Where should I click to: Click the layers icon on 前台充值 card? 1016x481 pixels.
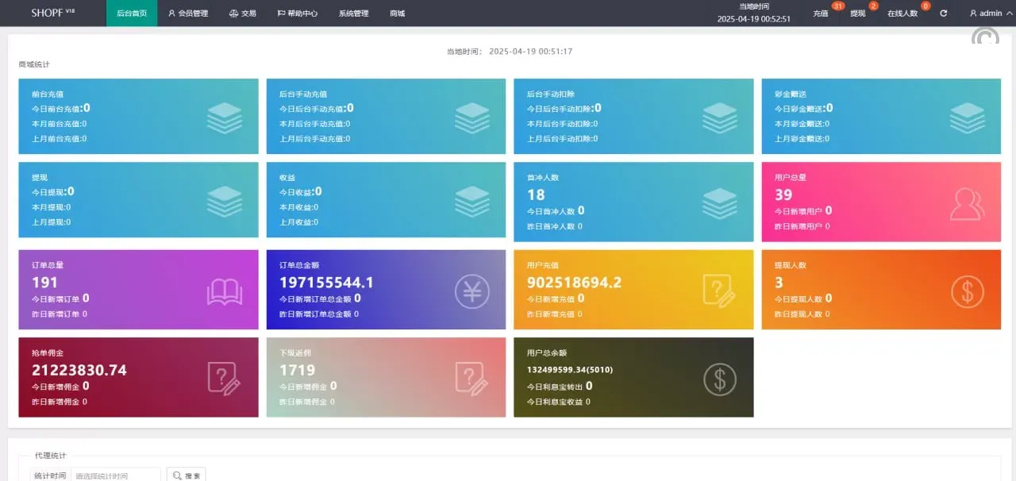pyautogui.click(x=224, y=117)
